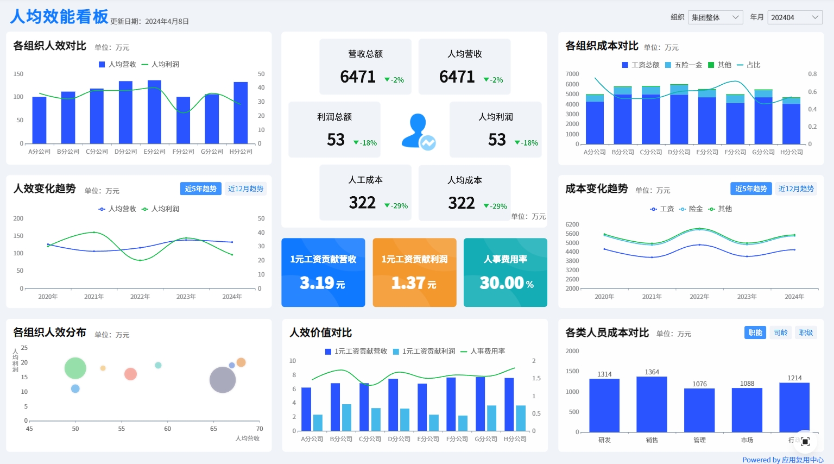
Task: Click the 人均利润 53 card
Action: (496, 130)
